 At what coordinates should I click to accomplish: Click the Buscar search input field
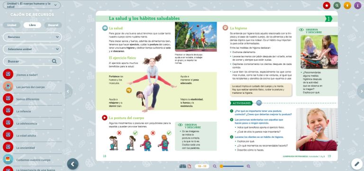click(32, 61)
